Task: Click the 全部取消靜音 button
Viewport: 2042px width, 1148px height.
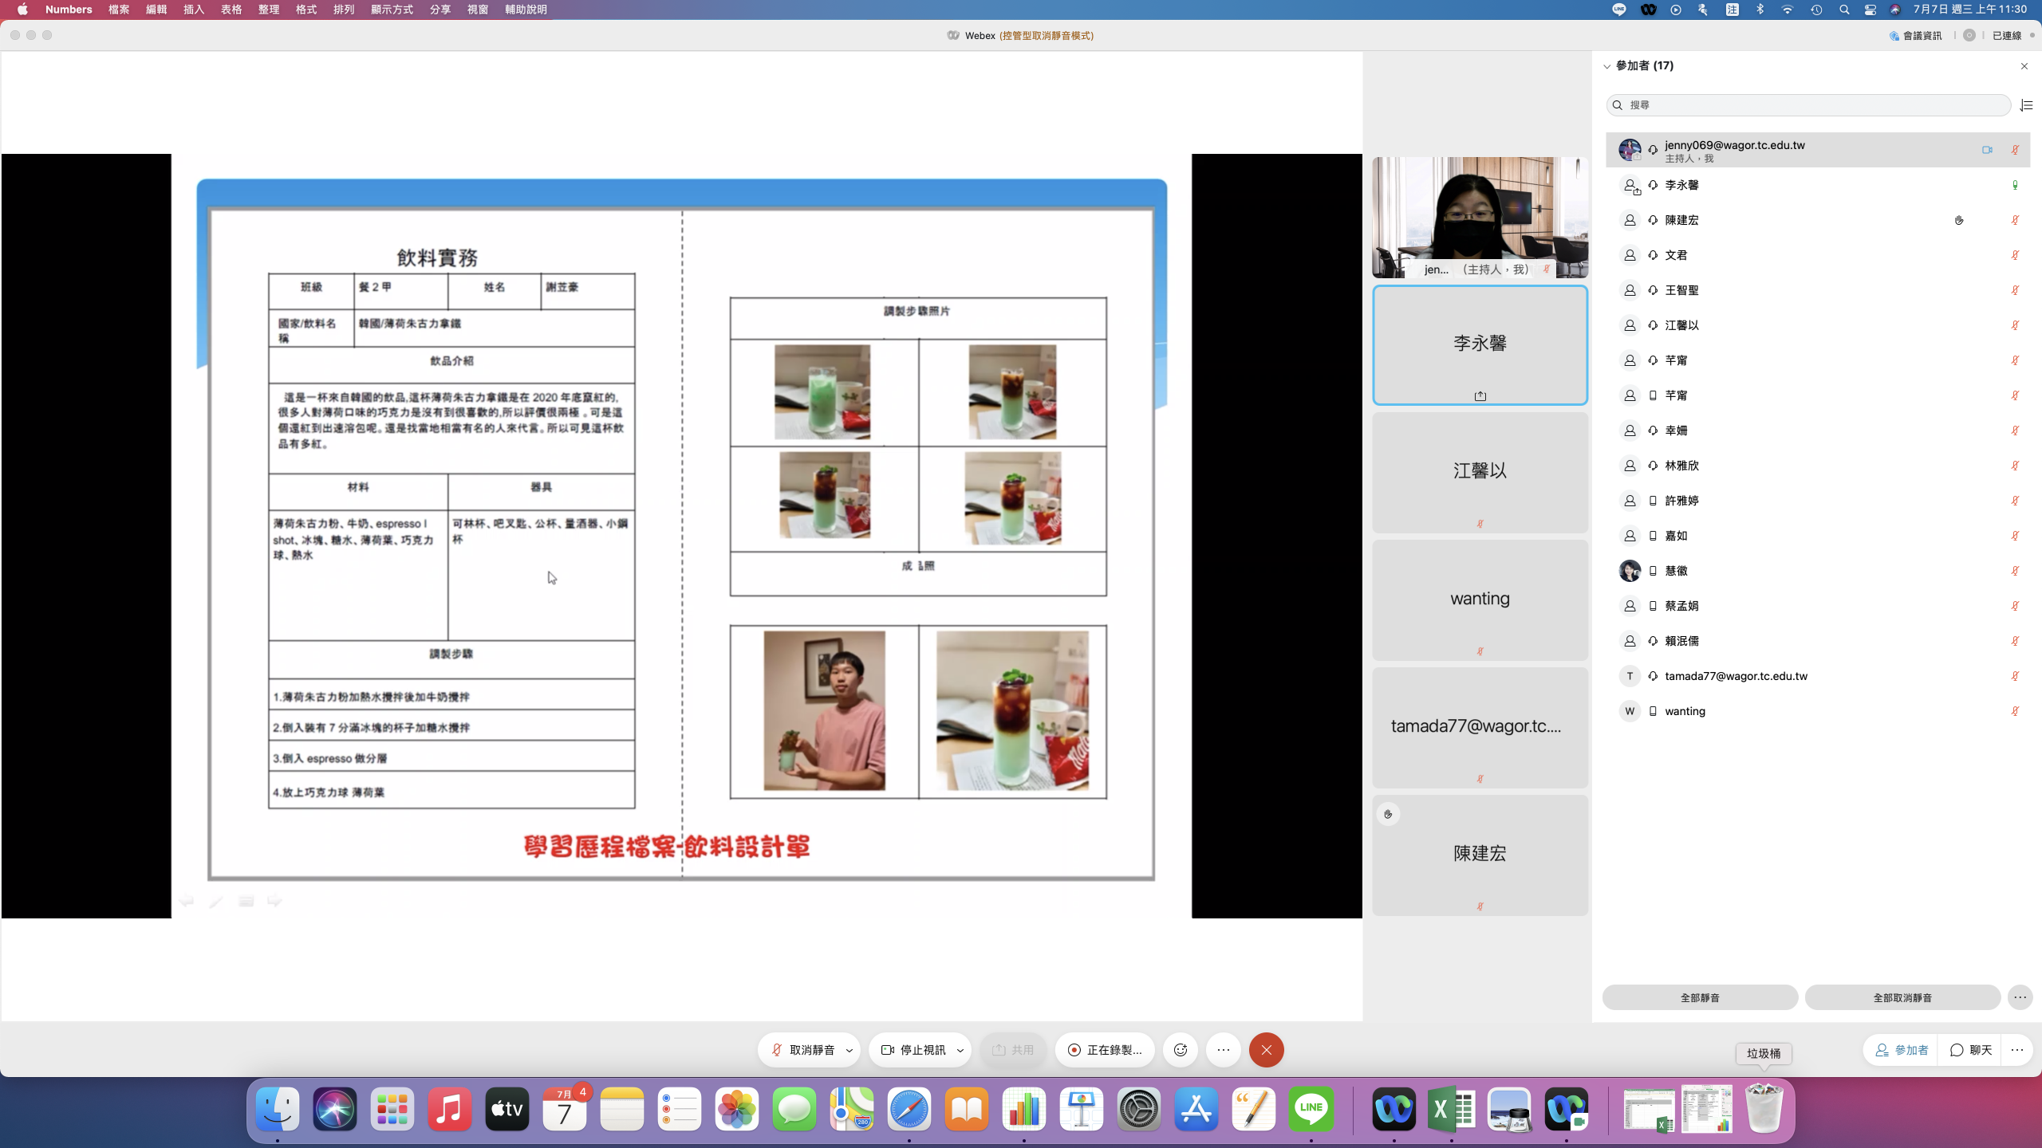Action: 1902,997
